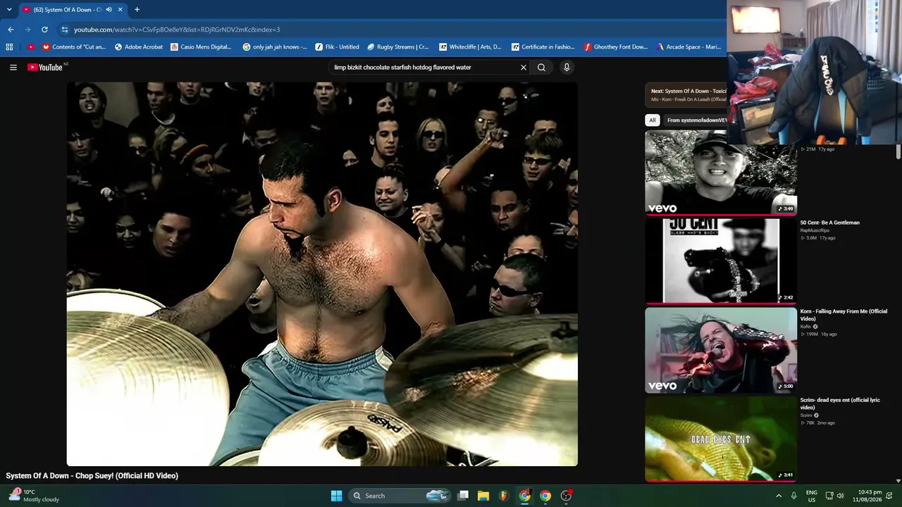Viewport: 902px width, 507px height.
Task: Switch to the active Chrome taskbar window
Action: [x=525, y=496]
